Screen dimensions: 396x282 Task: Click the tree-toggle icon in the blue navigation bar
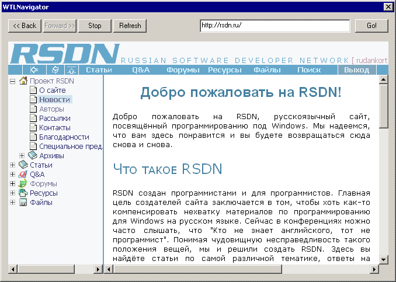click(x=54, y=70)
